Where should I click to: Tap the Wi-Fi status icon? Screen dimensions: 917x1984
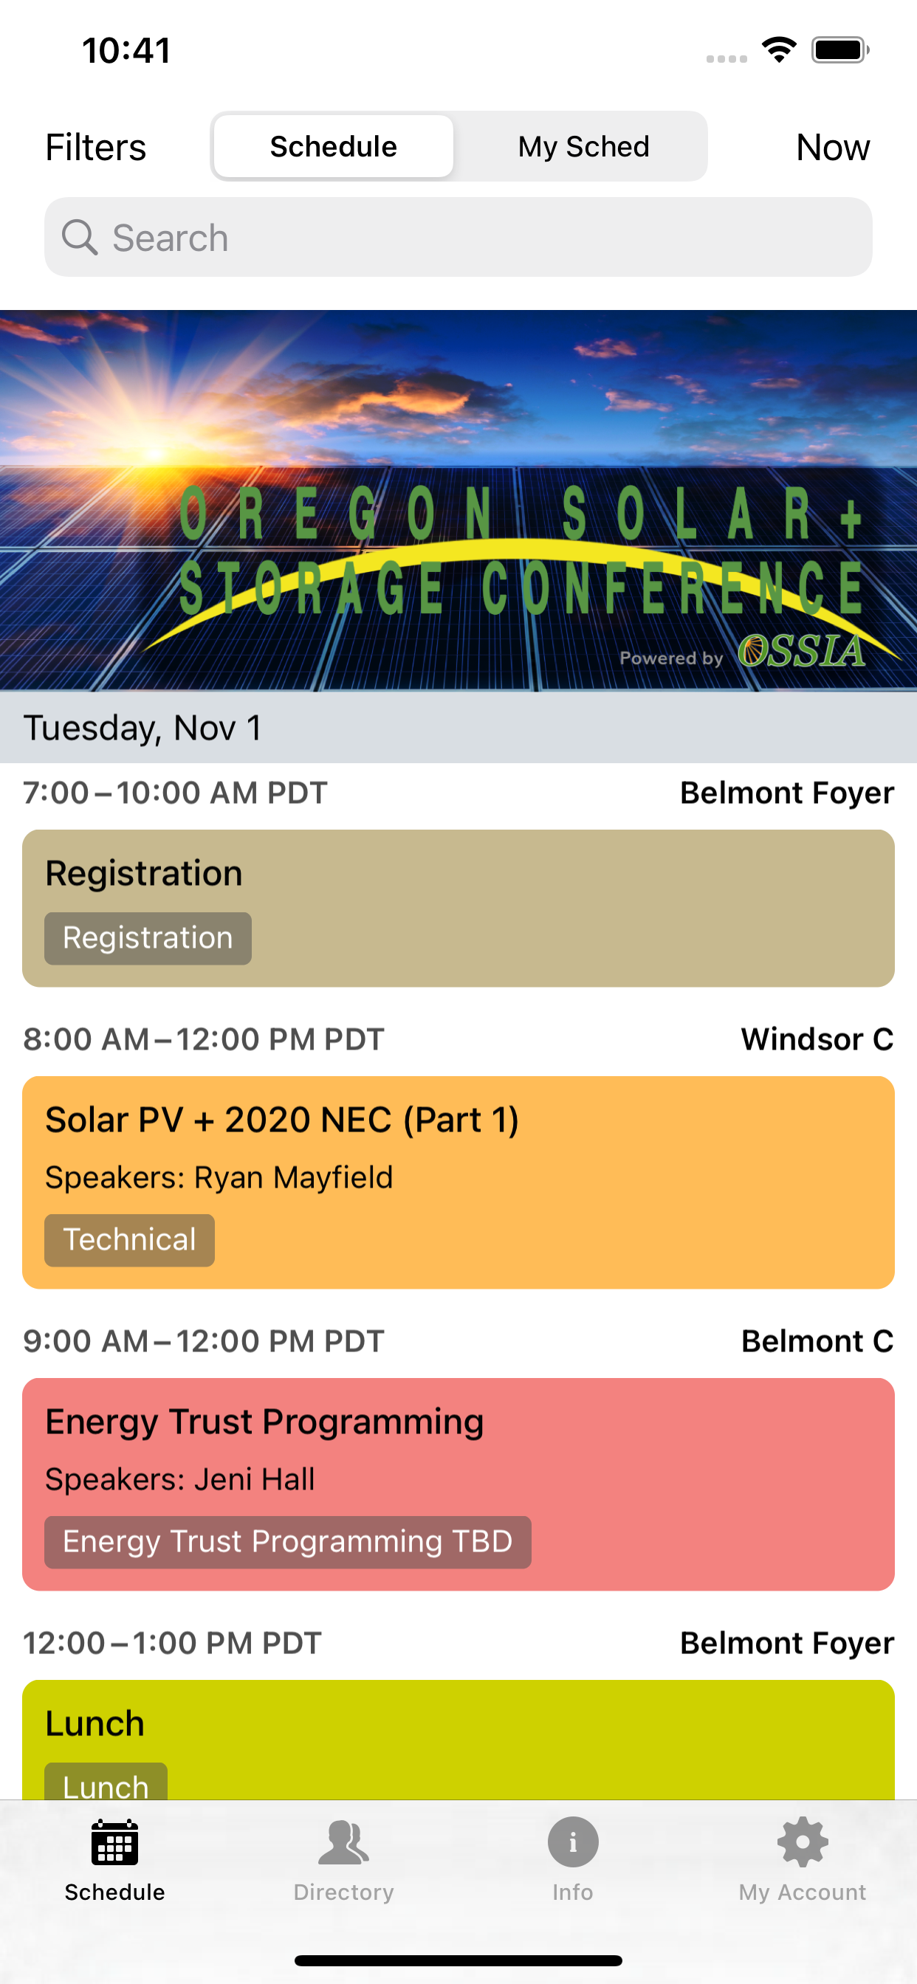[779, 51]
